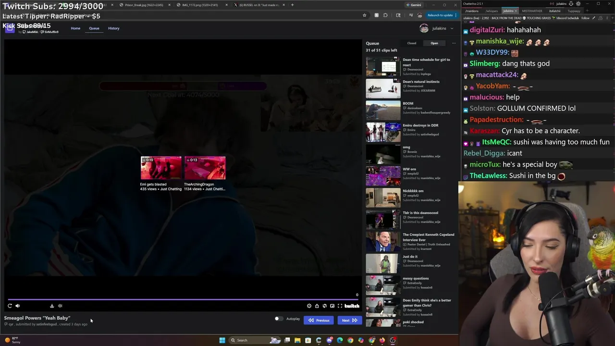Click taskbar Search box
The height and width of the screenshot is (346, 615).
[255, 340]
